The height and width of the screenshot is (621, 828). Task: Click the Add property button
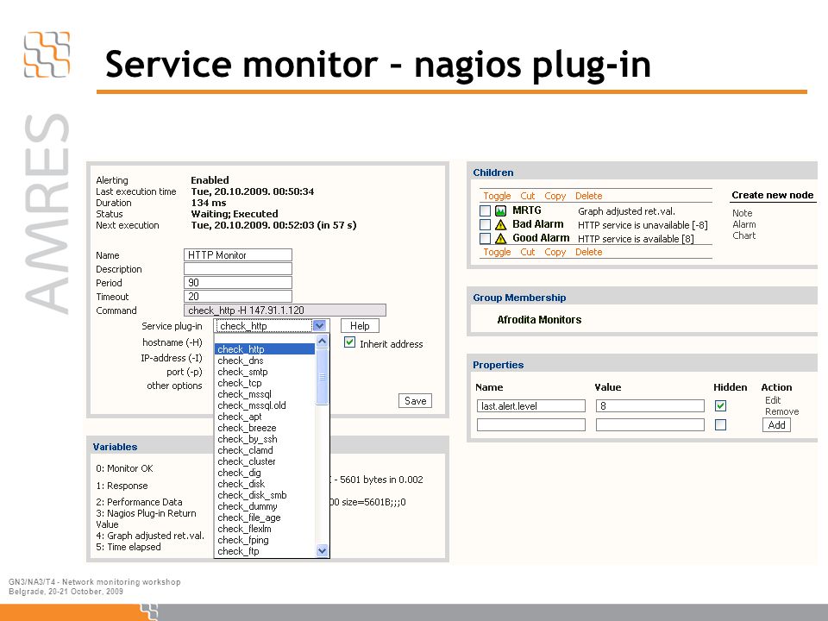(776, 425)
